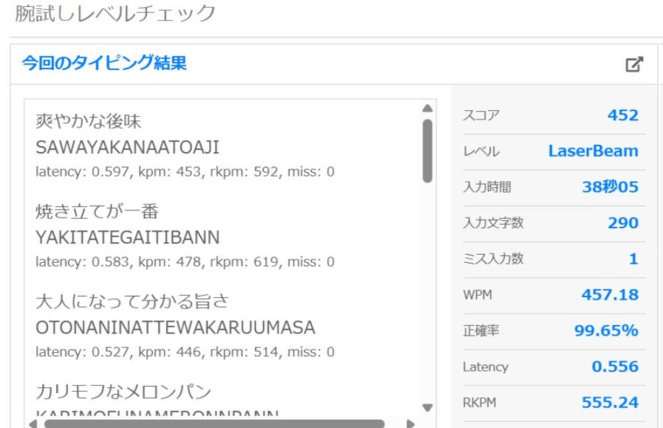Select the level value LaserBeam

(593, 151)
